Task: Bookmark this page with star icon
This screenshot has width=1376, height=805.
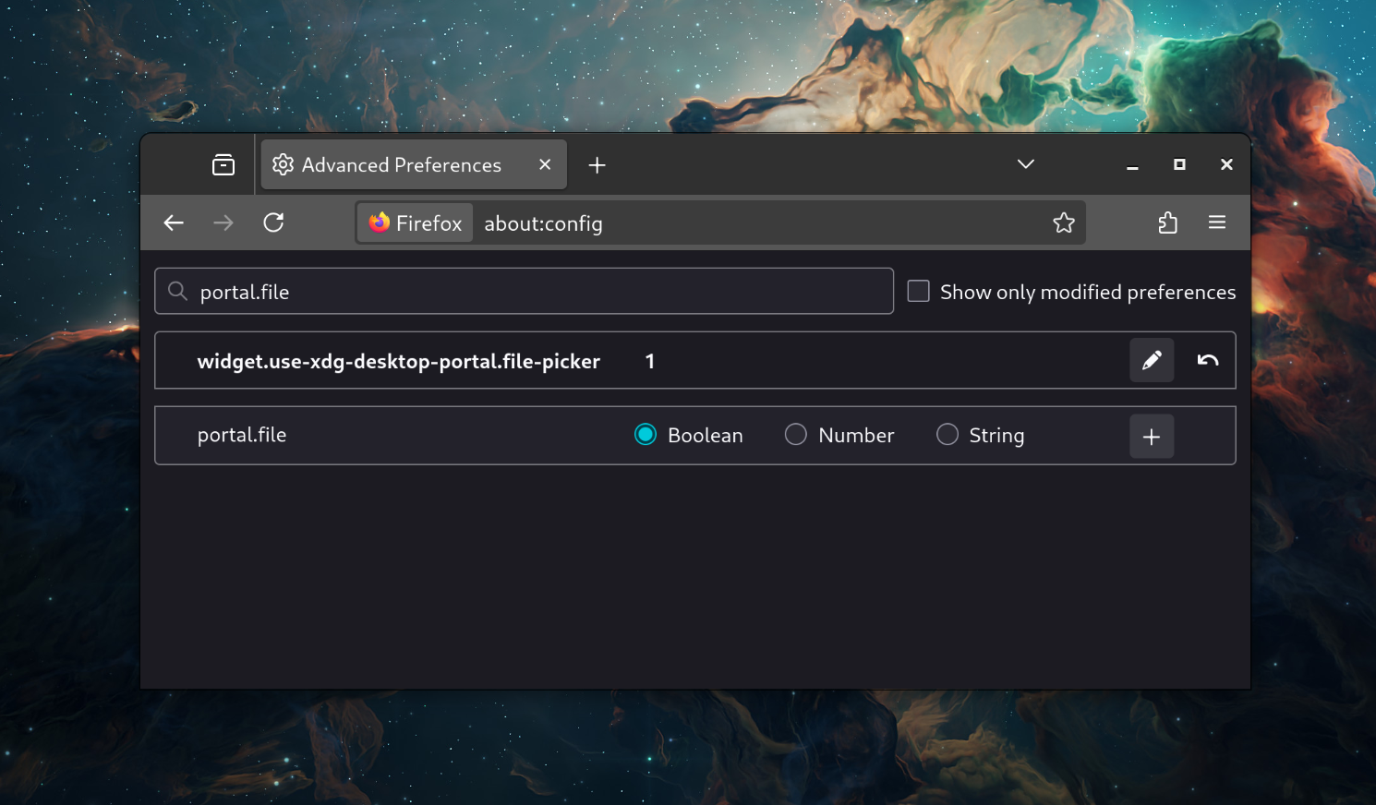Action: (x=1064, y=222)
